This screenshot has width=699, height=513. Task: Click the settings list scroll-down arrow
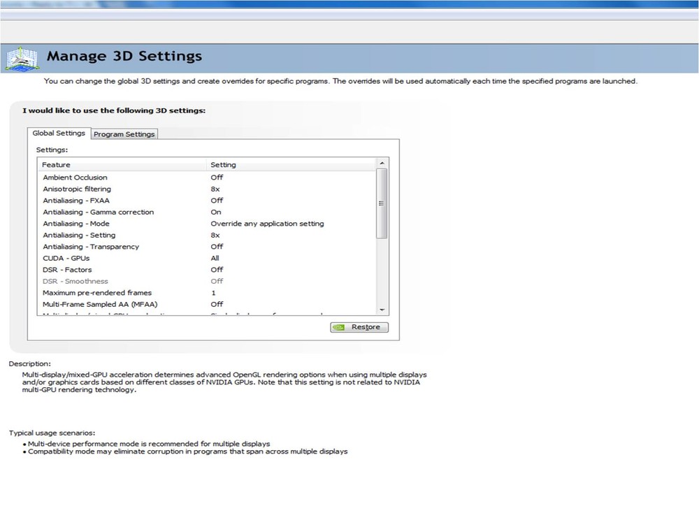point(382,310)
